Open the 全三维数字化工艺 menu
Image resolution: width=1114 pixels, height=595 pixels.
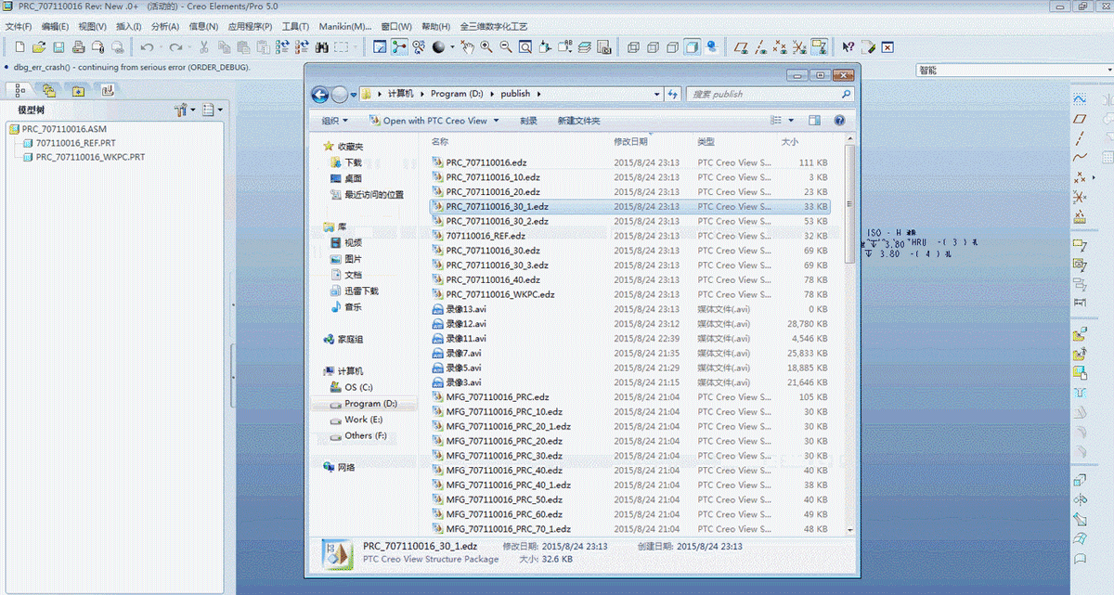[x=495, y=26]
